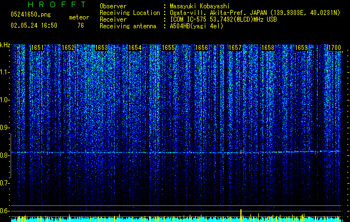Viewport: 350px width, 222px height.
Task: Click the A504HB(yagi 4el) antenna text
Action: click(196, 26)
